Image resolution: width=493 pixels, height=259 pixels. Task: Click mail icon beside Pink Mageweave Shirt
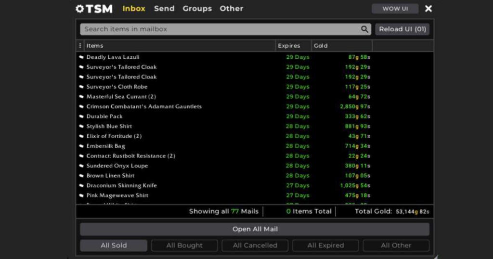point(81,195)
